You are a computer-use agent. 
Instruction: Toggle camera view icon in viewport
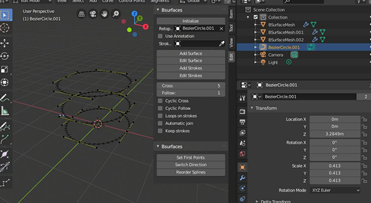[x=93, y=14]
